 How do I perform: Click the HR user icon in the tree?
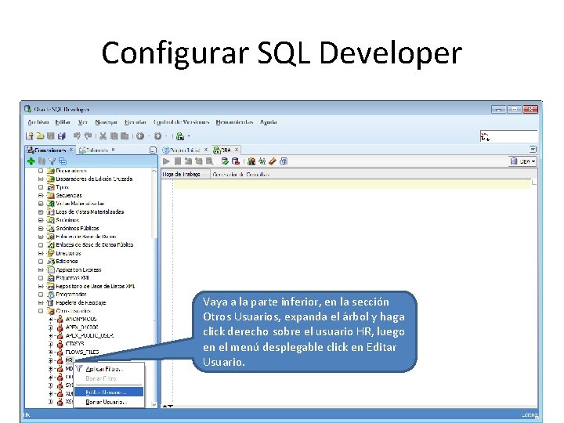60,360
